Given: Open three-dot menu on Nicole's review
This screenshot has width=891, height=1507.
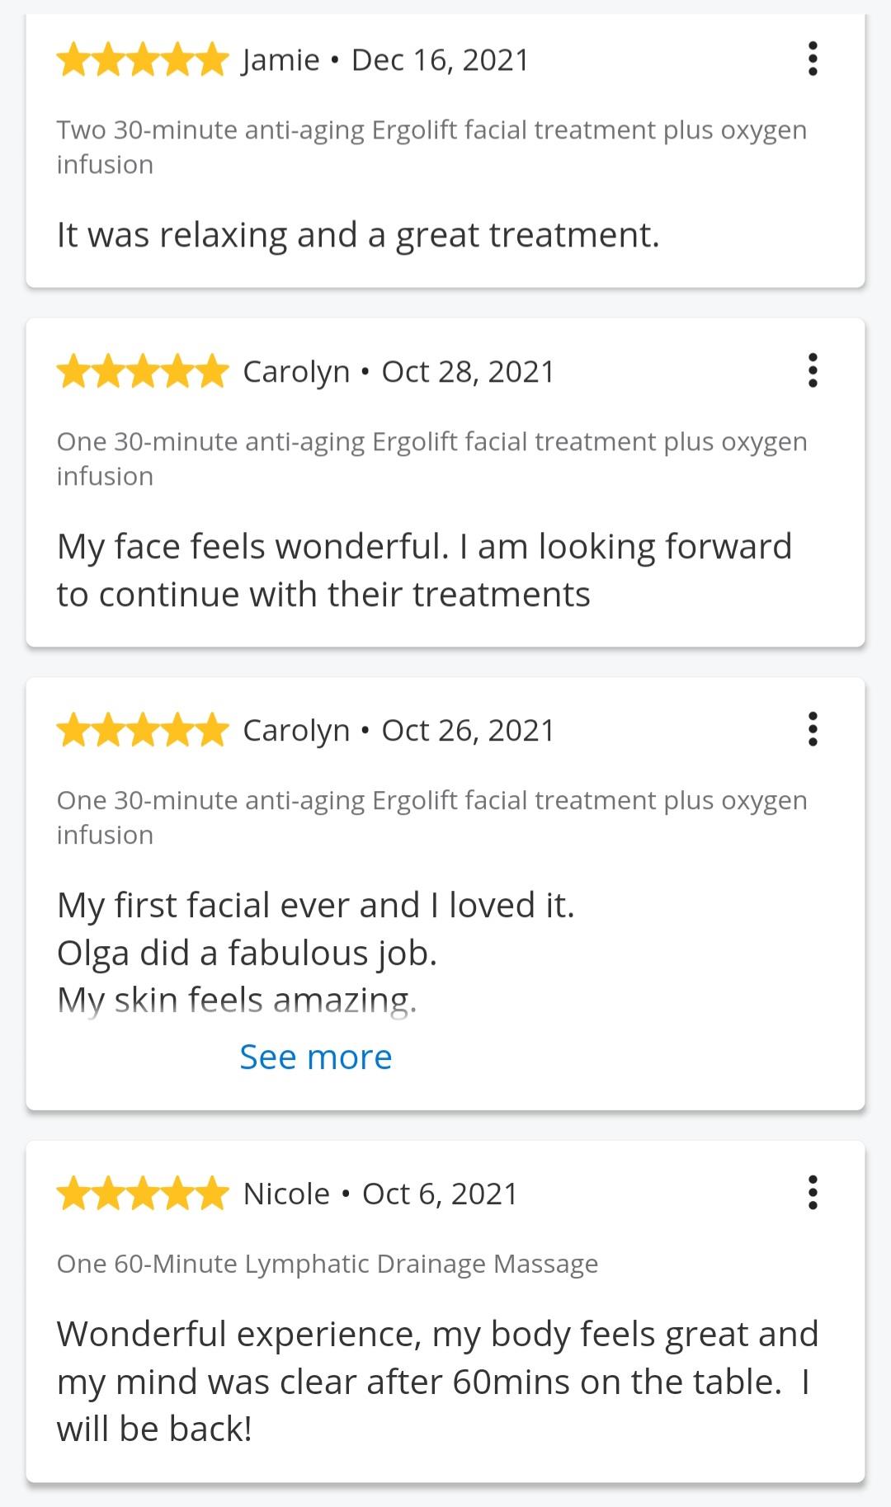Looking at the screenshot, I should 813,1194.
